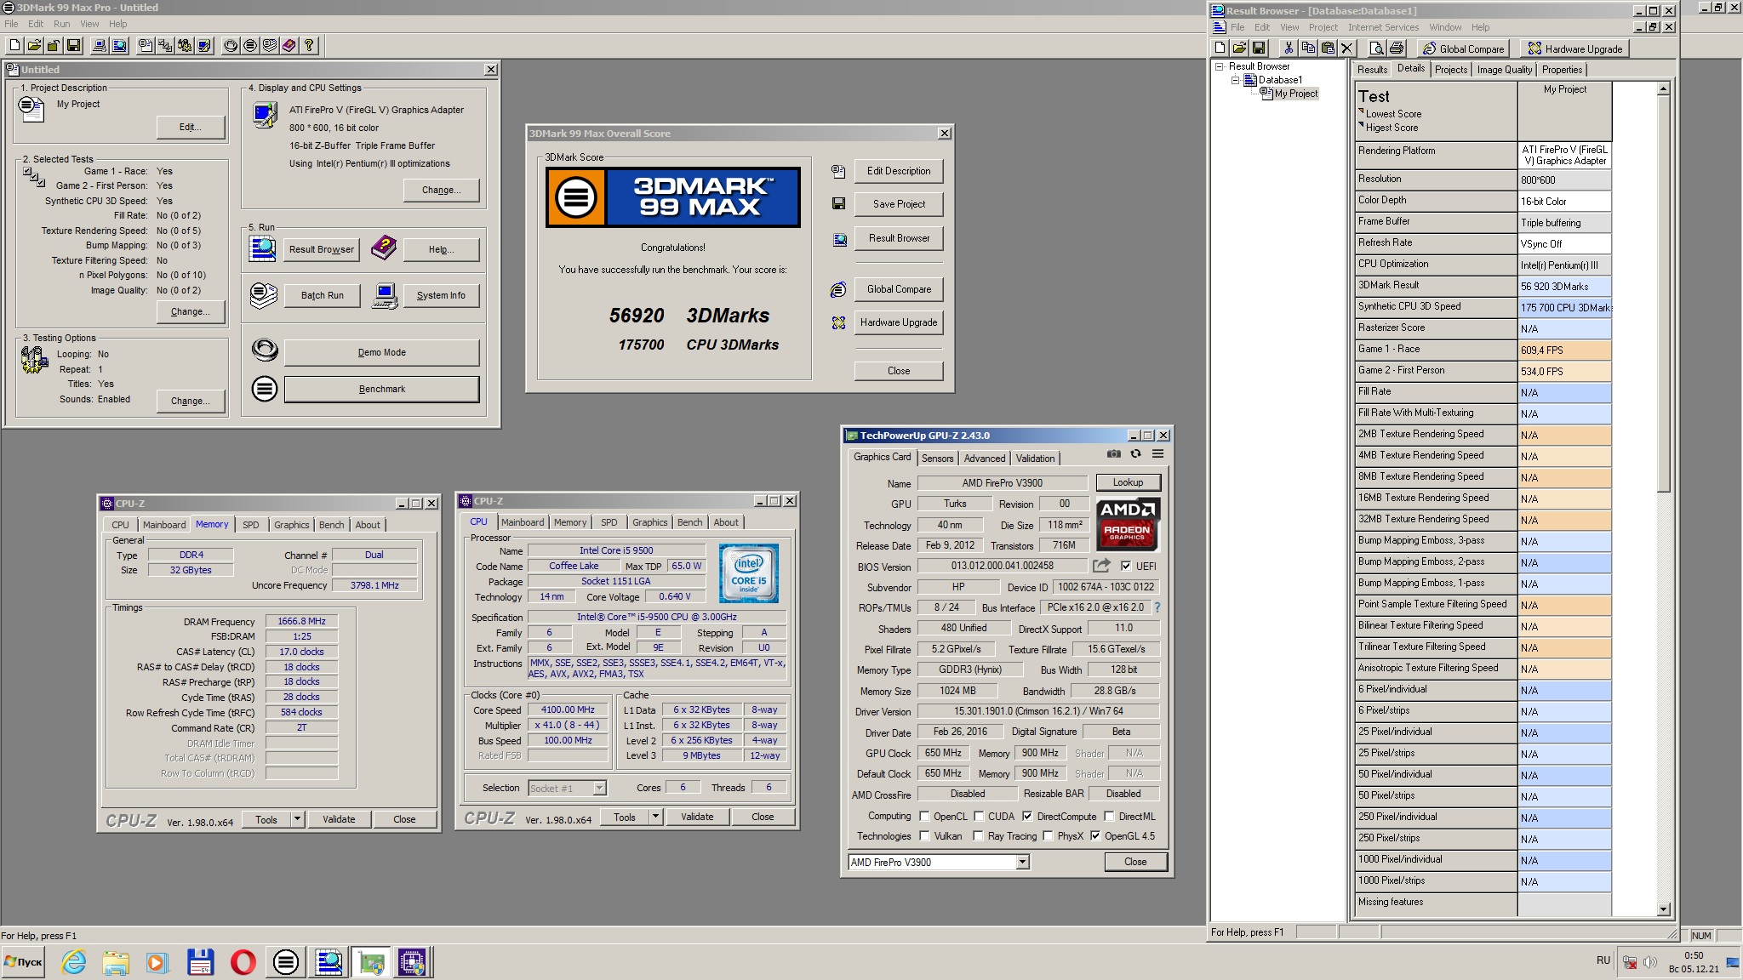Click Delete X icon in Result Browser toolbar
This screenshot has width=1743, height=980.
point(1347,48)
